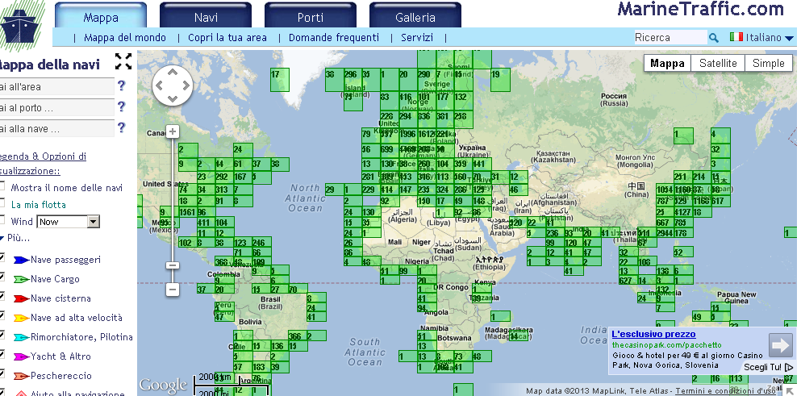The height and width of the screenshot is (396, 801).
Task: Click the green area box labeled 2944
Action: 665,234
